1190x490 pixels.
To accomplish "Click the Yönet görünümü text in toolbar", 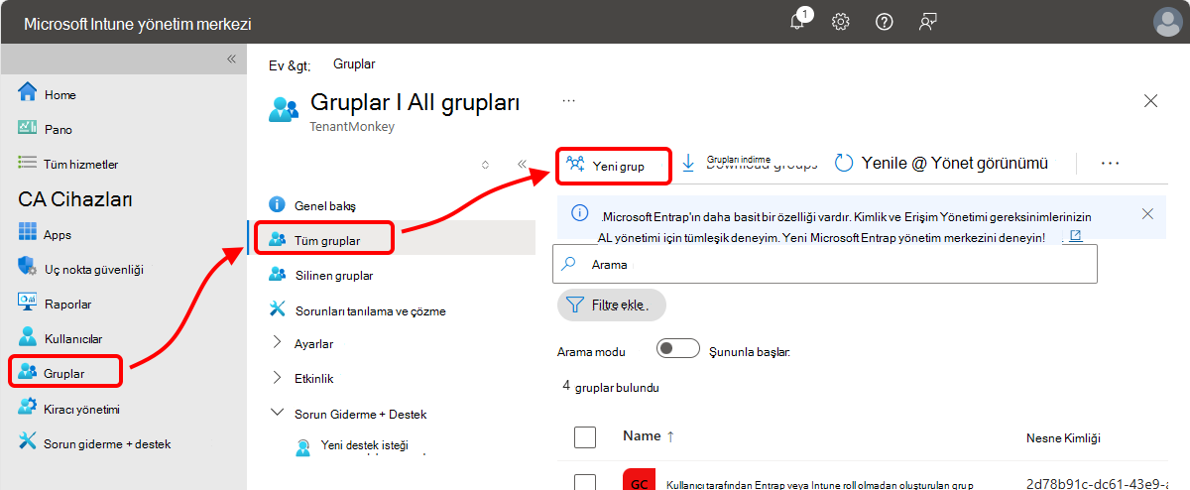I will click(986, 163).
